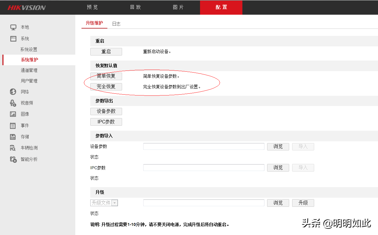
Task: Open the 升级文件 upgrade file dropdown
Action: (x=114, y=203)
